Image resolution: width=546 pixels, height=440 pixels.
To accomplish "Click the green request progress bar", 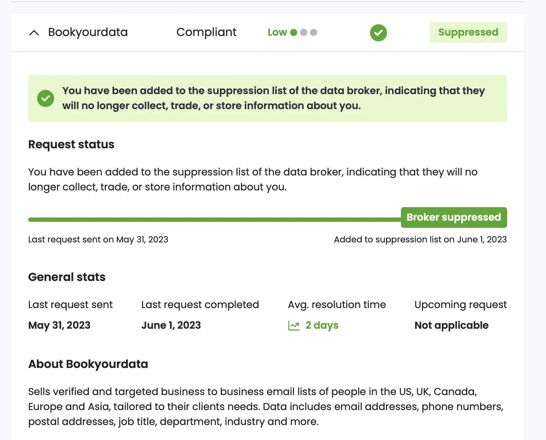I will 214,220.
